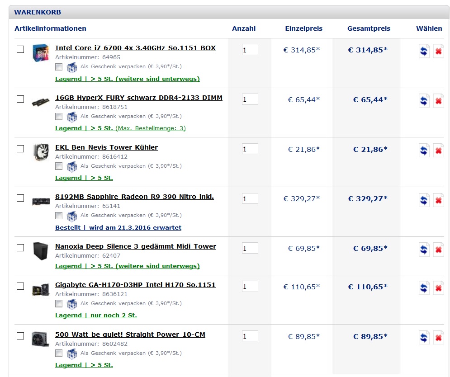The image size is (450, 377).
Task: Enable gift wrapping for EKL Ben Nevis
Action: click(59, 166)
